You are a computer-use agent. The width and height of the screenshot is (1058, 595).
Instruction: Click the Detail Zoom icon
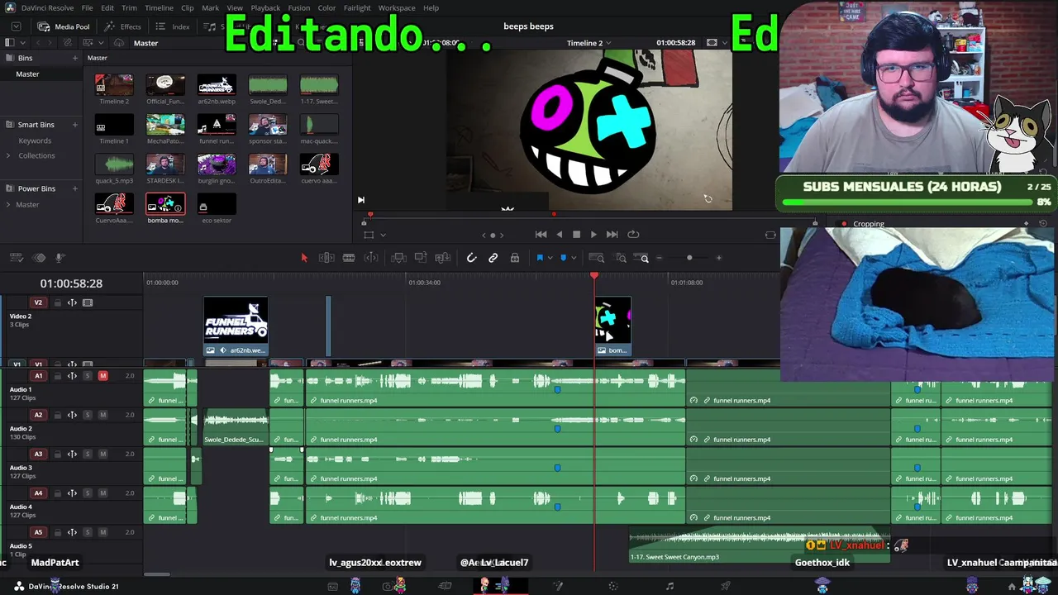click(621, 258)
